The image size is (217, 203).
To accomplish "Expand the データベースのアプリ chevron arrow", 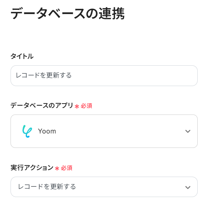I will (188, 131).
